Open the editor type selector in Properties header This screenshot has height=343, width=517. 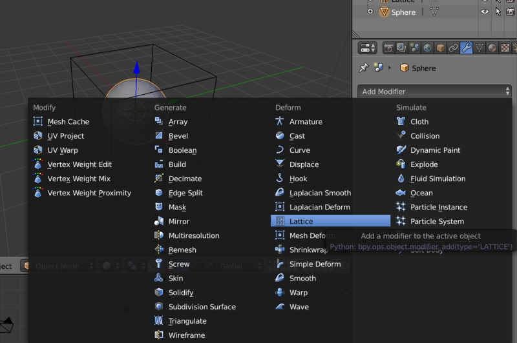(368, 48)
